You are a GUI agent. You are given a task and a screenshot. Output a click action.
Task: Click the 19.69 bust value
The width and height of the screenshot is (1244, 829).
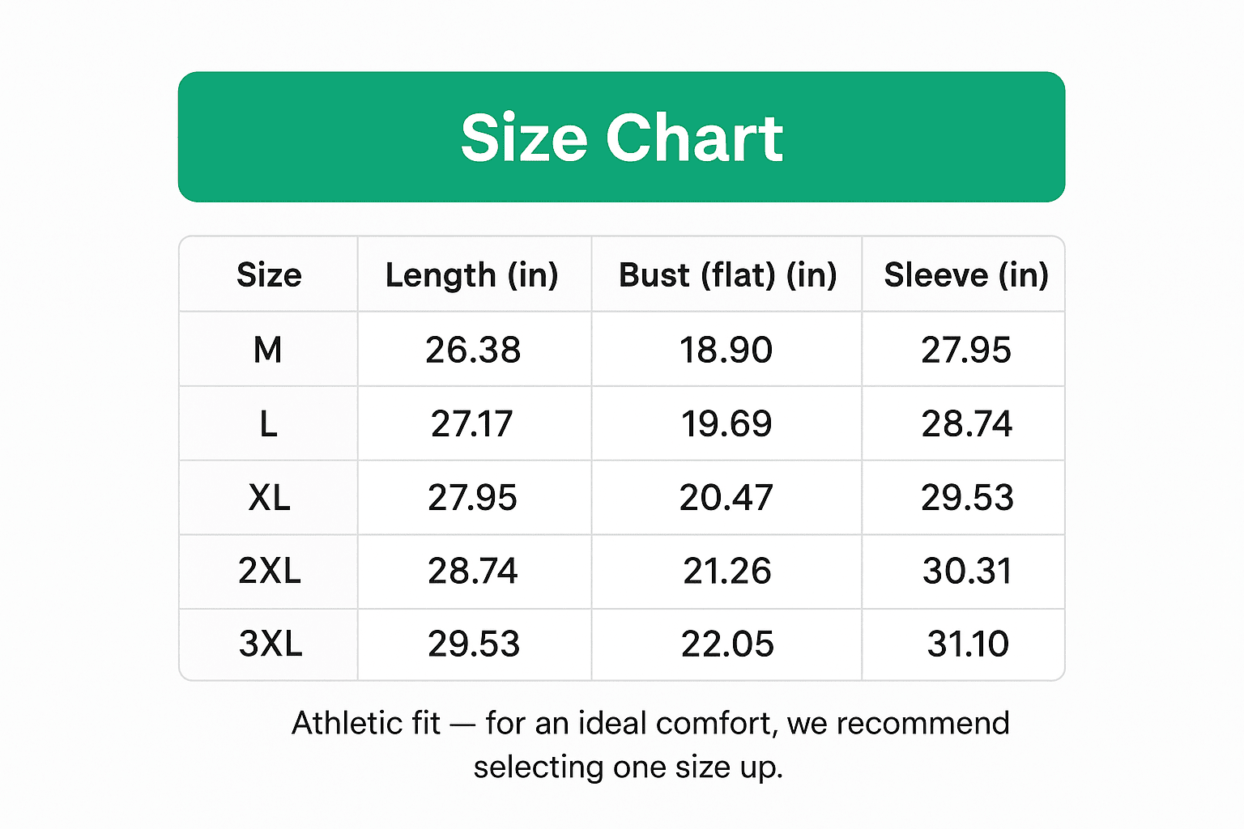click(726, 423)
